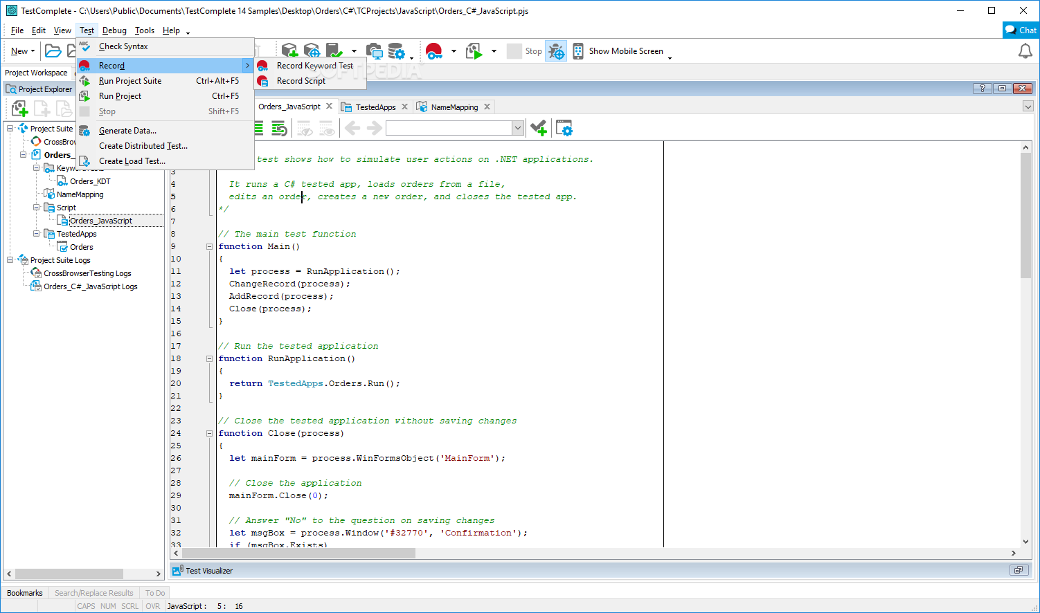Open the Project Explorer tab
Screen dimensions: 1040x613
39,89
